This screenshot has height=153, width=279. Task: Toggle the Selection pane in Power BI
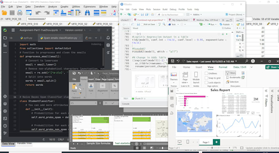coord(232,82)
